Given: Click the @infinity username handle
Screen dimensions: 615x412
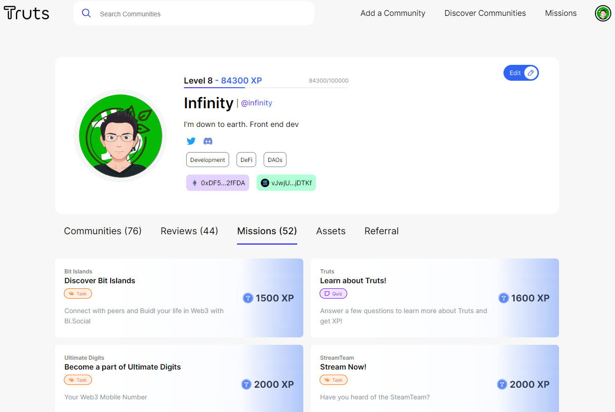Looking at the screenshot, I should pos(257,103).
